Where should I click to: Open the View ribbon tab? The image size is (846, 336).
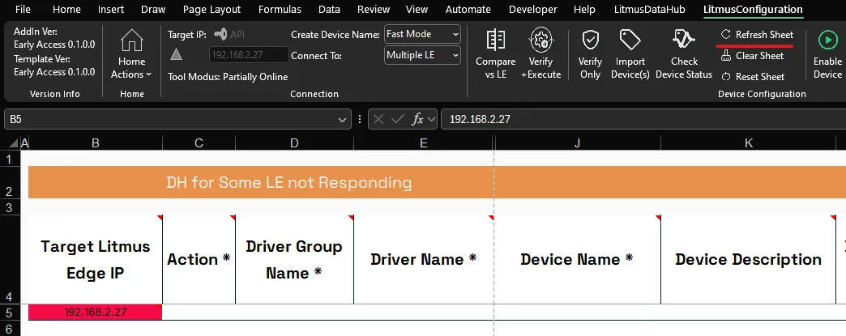coord(417,9)
